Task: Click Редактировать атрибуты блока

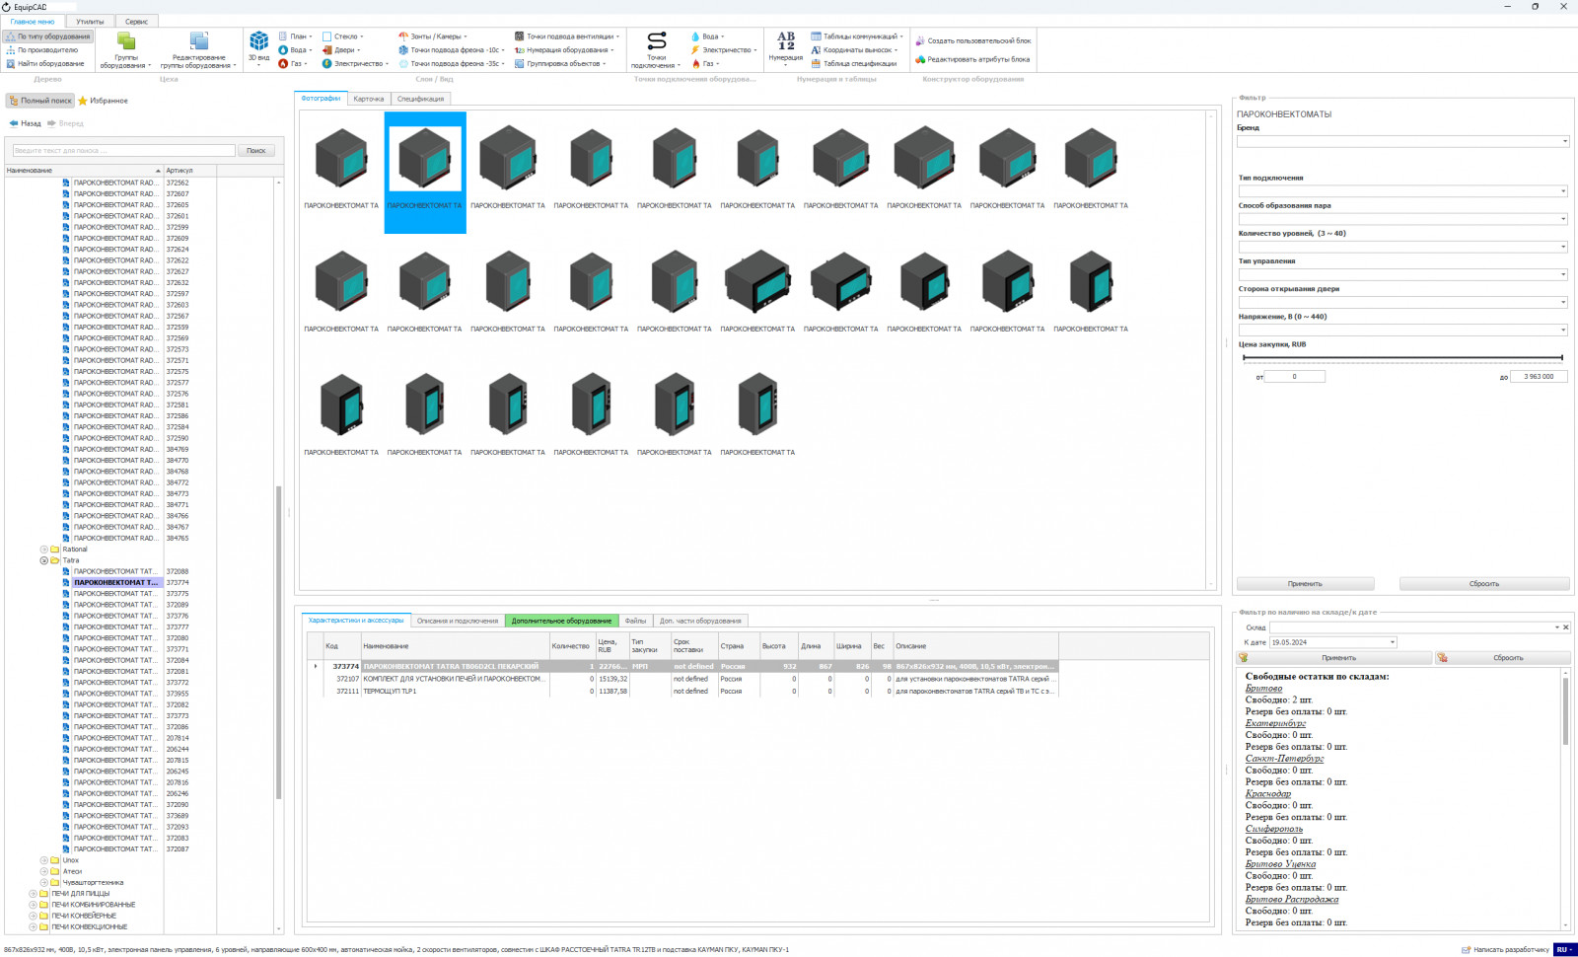Action: click(972, 59)
